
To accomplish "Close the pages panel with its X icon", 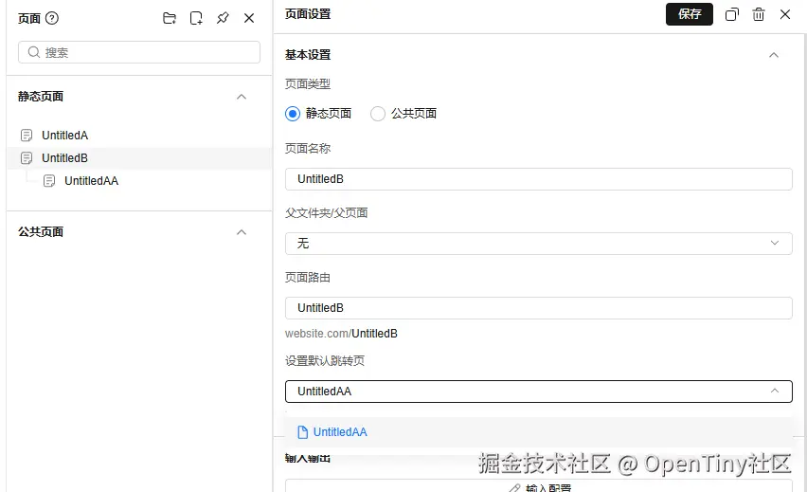I will (249, 19).
